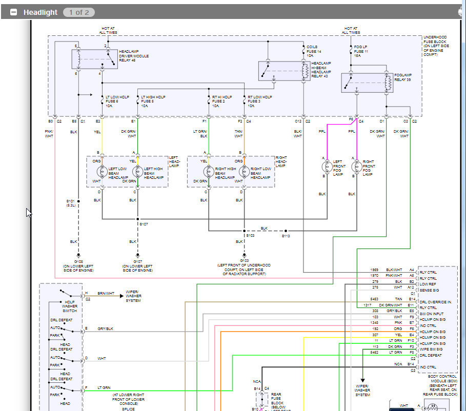Click the Headlight section title
The image size is (466, 411).
[40, 12]
